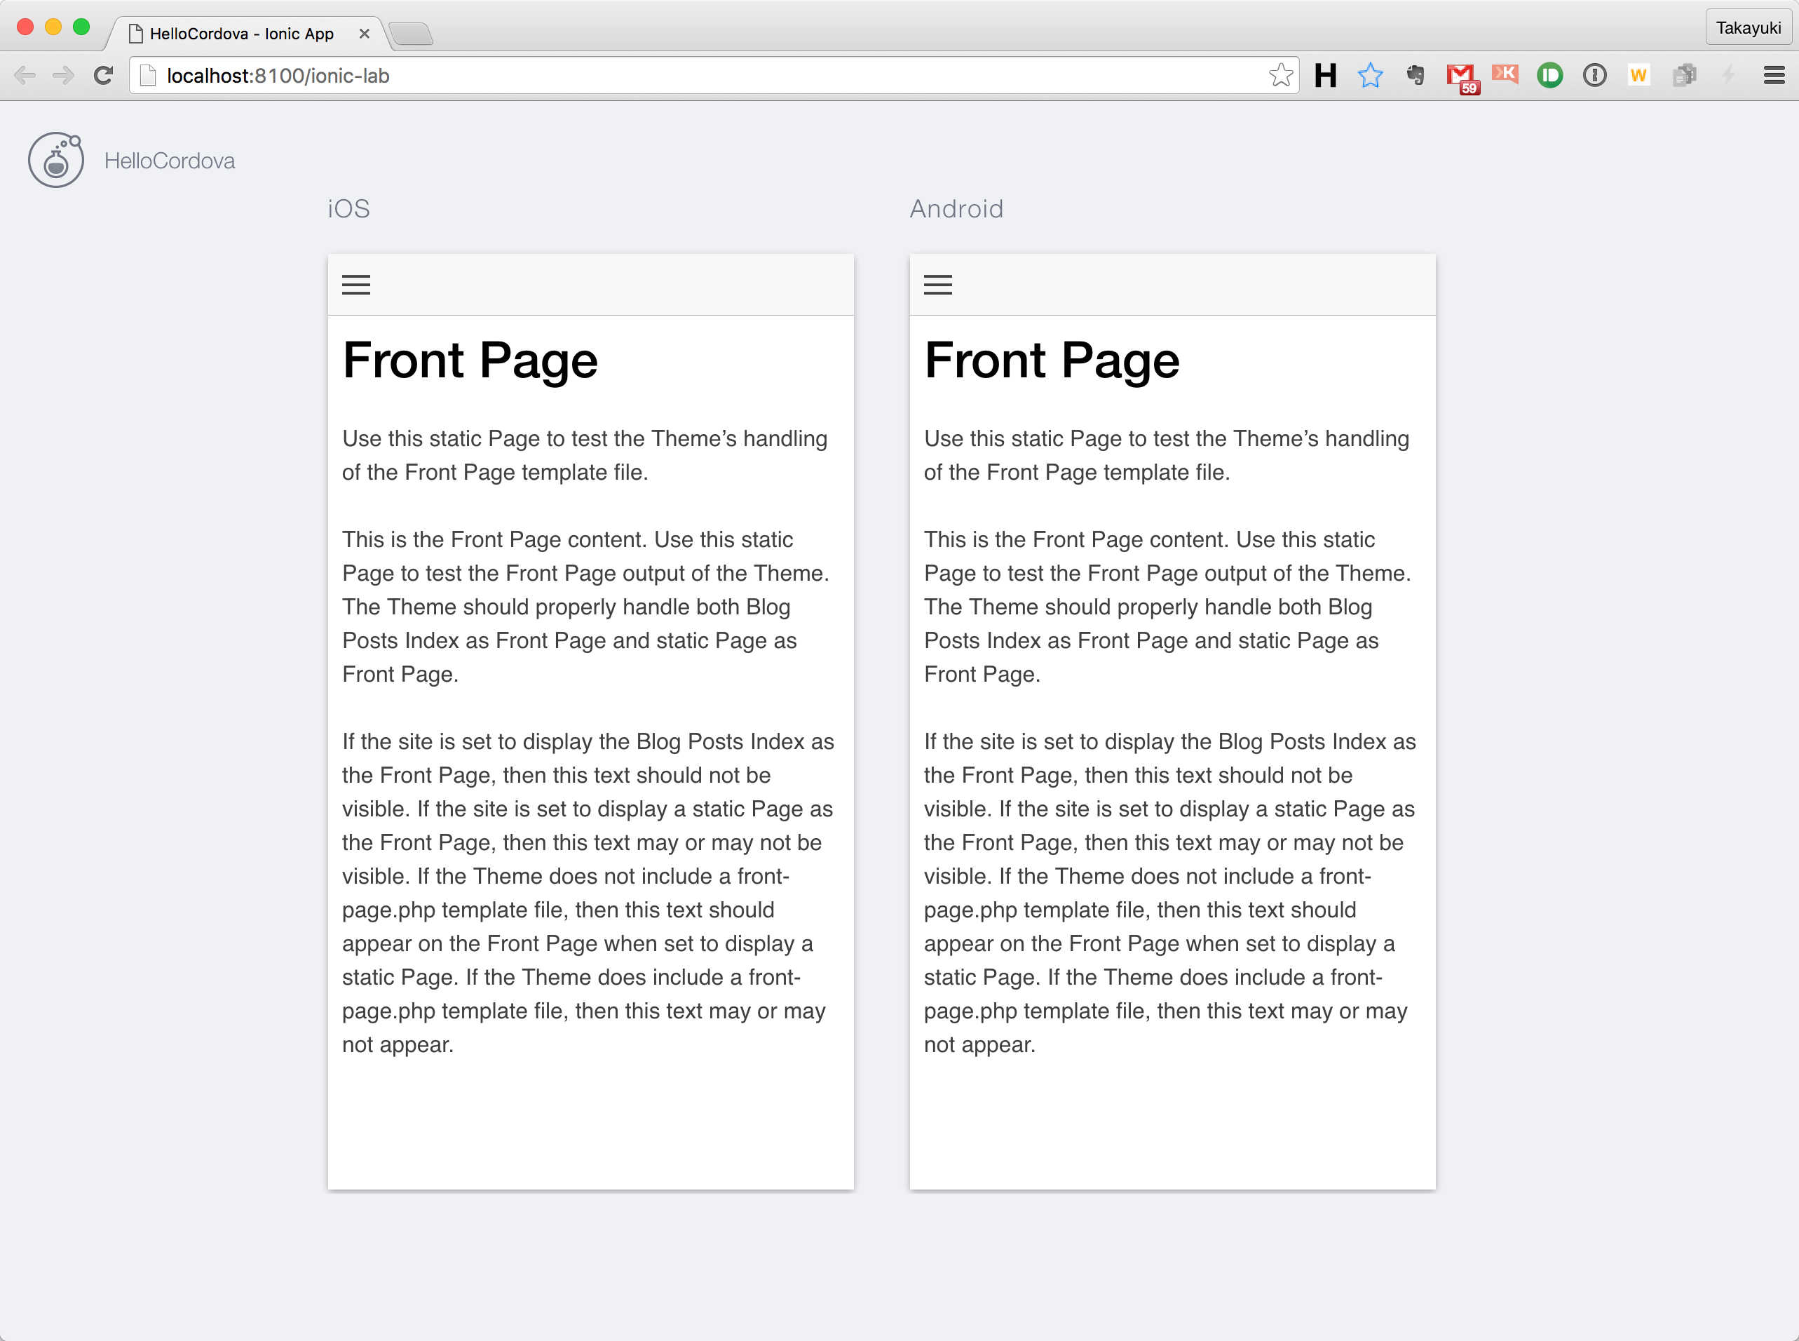Screen dimensions: 1799x1341
Task: Click the Ionic Lab flask logo
Action: coord(56,160)
